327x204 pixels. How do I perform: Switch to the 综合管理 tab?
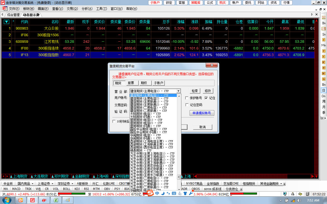13,15
